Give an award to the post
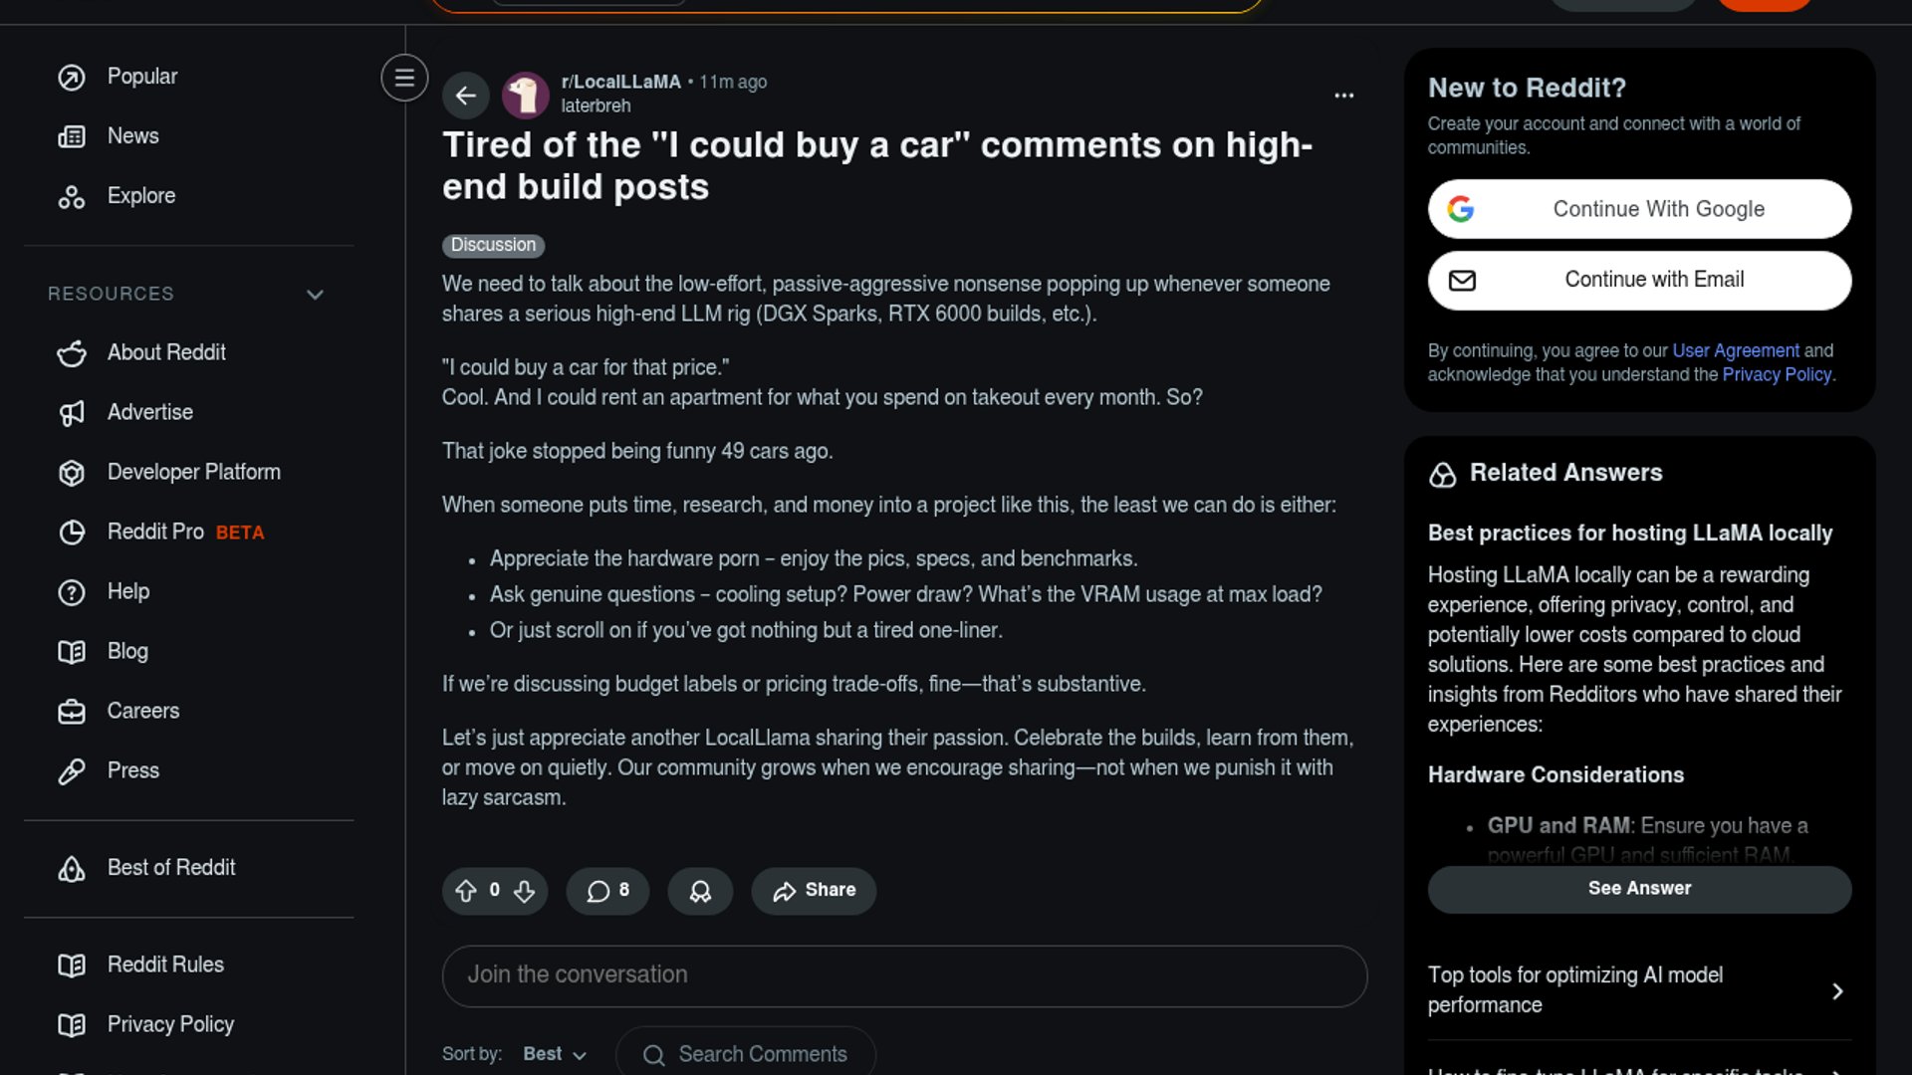The width and height of the screenshot is (1912, 1075). [x=700, y=891]
